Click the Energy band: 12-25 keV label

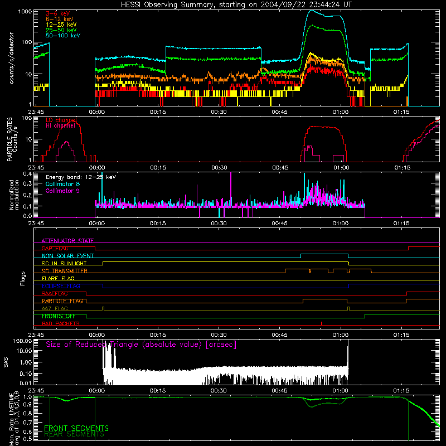click(x=81, y=177)
